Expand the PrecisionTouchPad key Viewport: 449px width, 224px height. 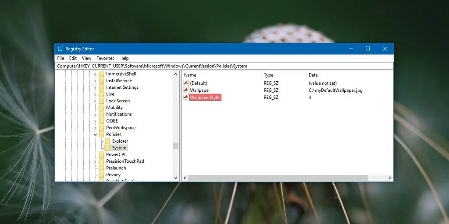[x=95, y=161]
